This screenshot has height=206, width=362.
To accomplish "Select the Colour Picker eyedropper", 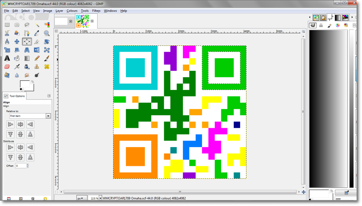I will (x=37, y=33).
